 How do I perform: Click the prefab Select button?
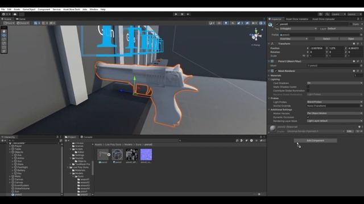point(326,39)
